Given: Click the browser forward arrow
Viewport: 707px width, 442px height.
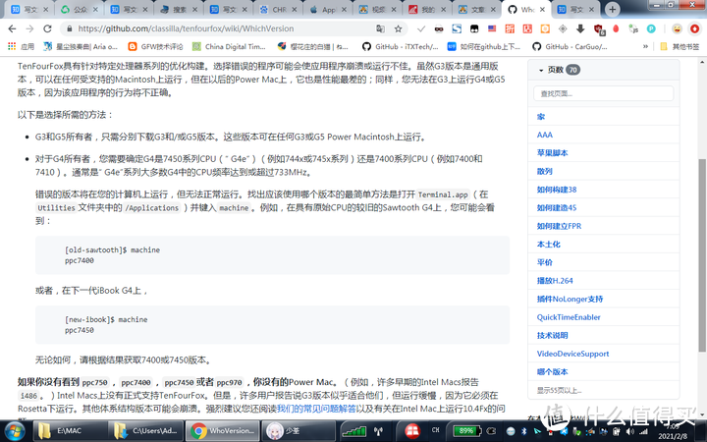Looking at the screenshot, I should coord(29,28).
